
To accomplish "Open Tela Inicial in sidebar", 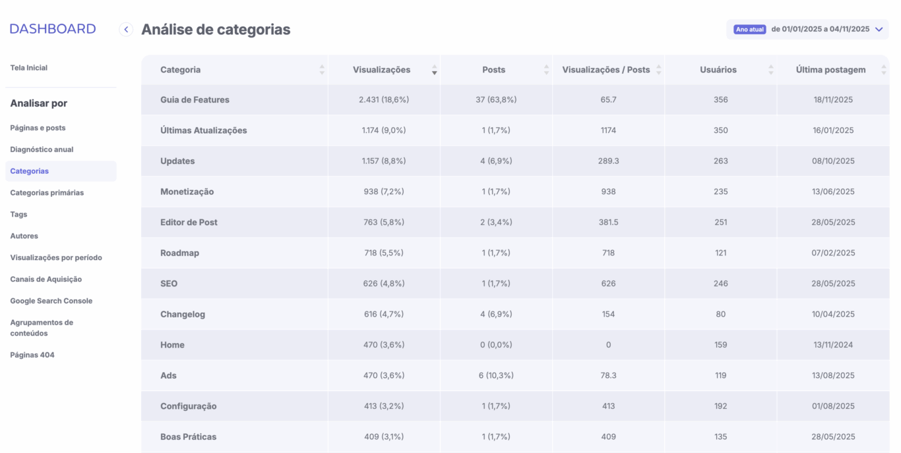I will click(x=29, y=68).
